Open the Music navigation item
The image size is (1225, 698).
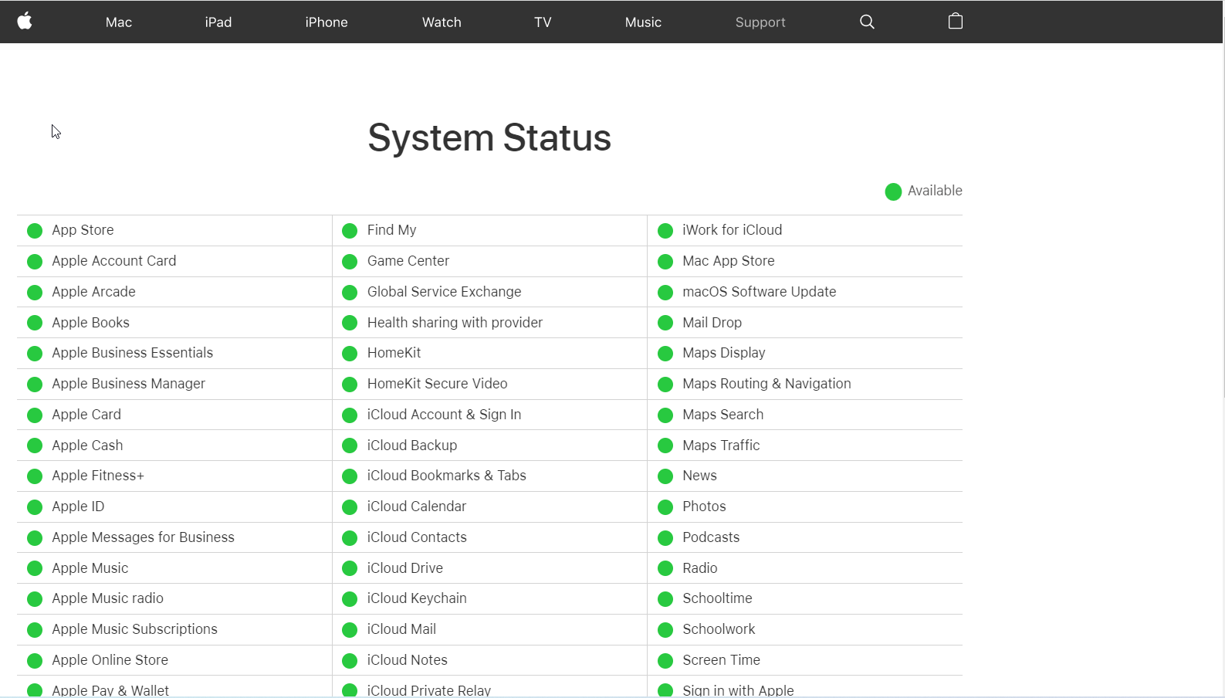click(x=643, y=22)
